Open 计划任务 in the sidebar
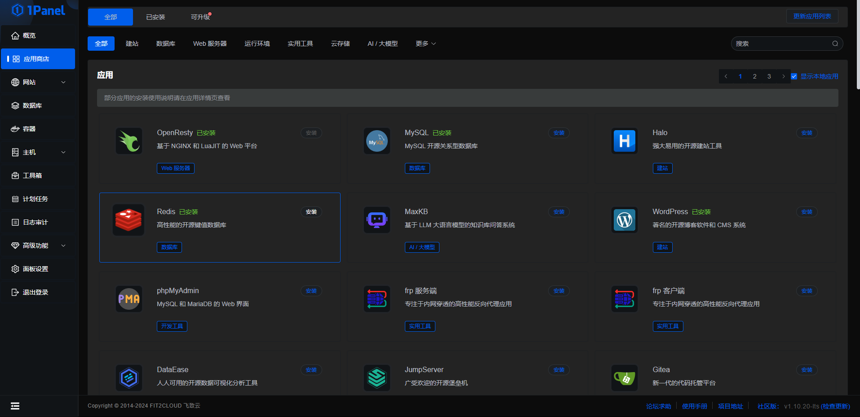860x417 pixels. pos(38,199)
